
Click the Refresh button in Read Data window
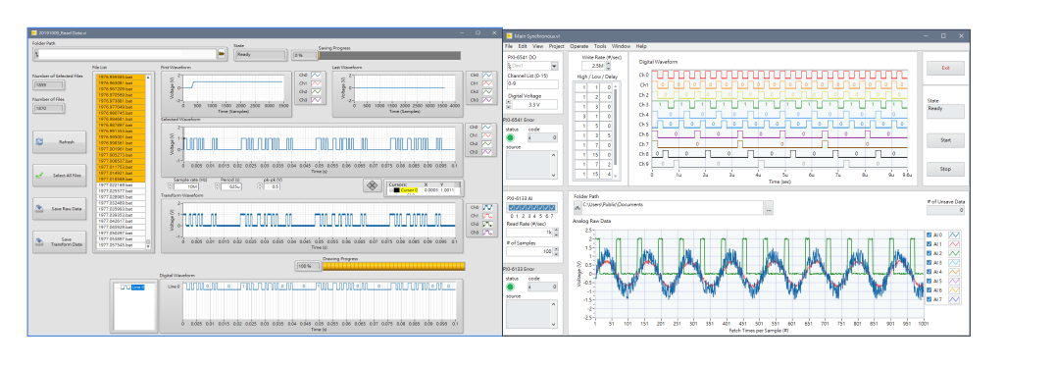click(x=59, y=142)
